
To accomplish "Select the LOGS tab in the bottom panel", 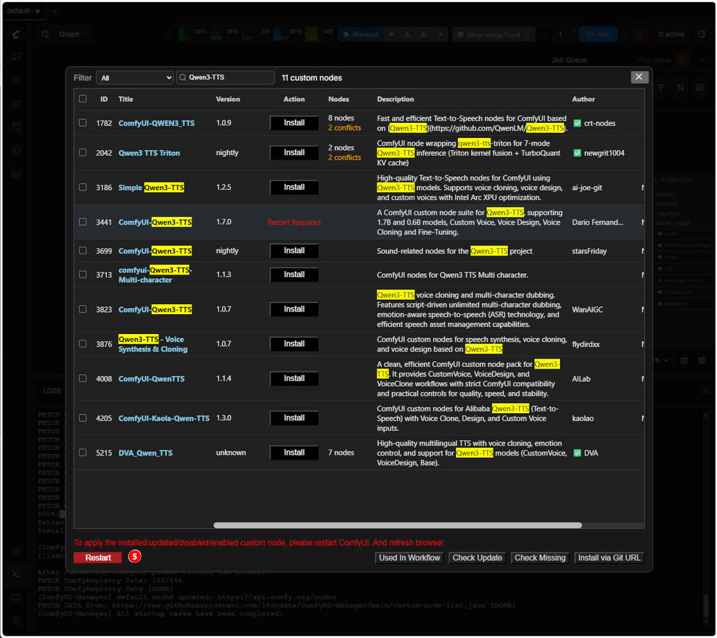I will [x=52, y=390].
